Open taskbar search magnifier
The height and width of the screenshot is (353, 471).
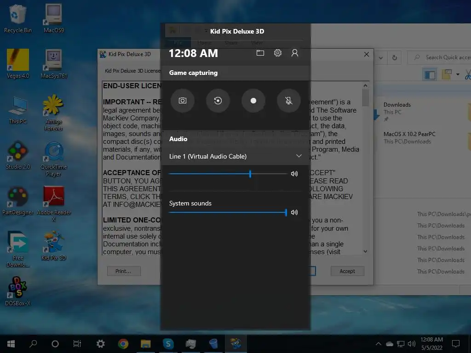click(33, 344)
